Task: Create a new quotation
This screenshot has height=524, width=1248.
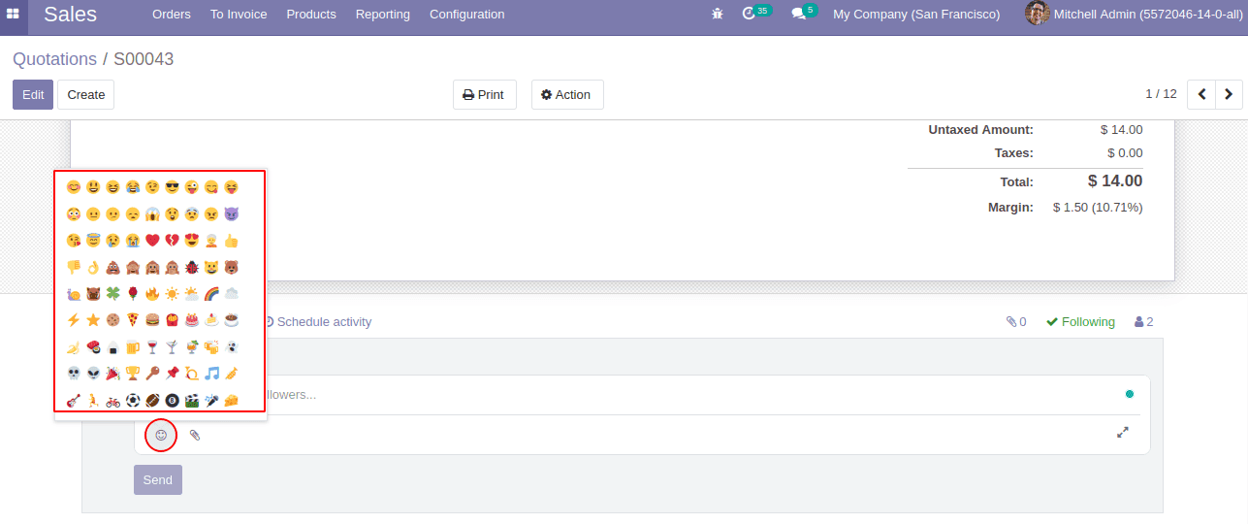Action: click(86, 94)
